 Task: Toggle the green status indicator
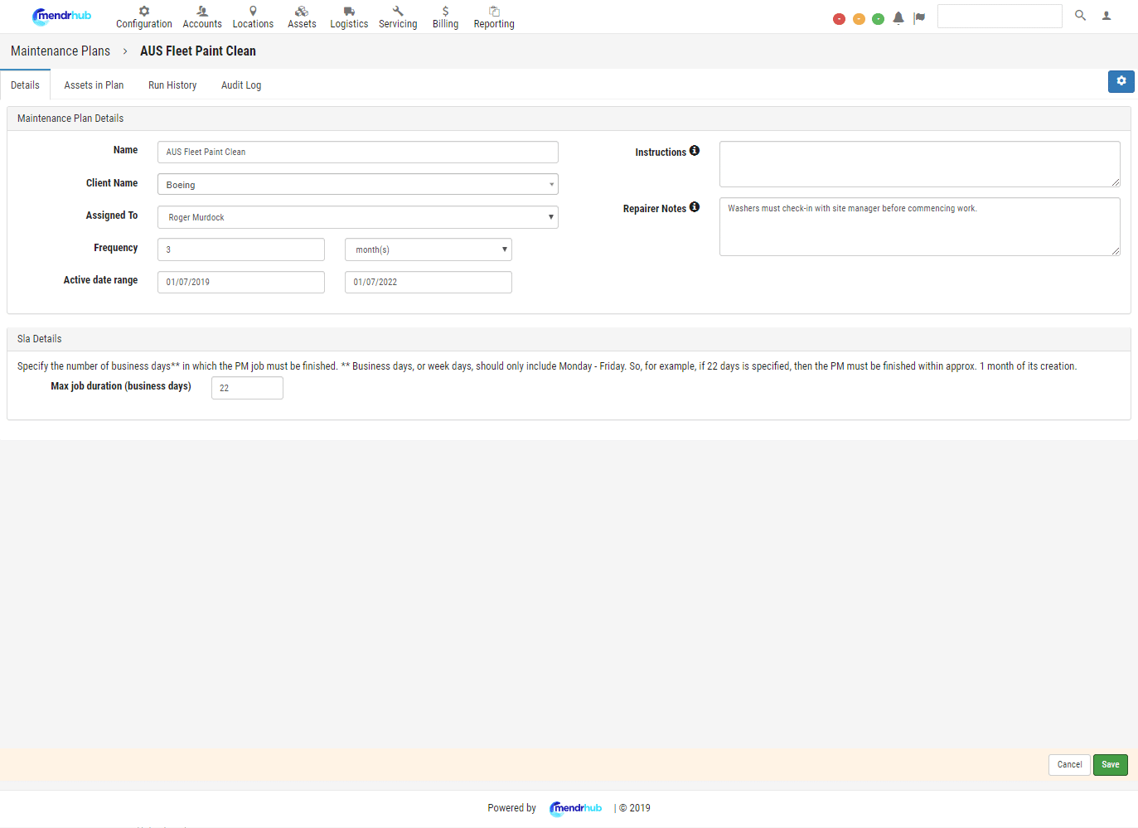[879, 17]
